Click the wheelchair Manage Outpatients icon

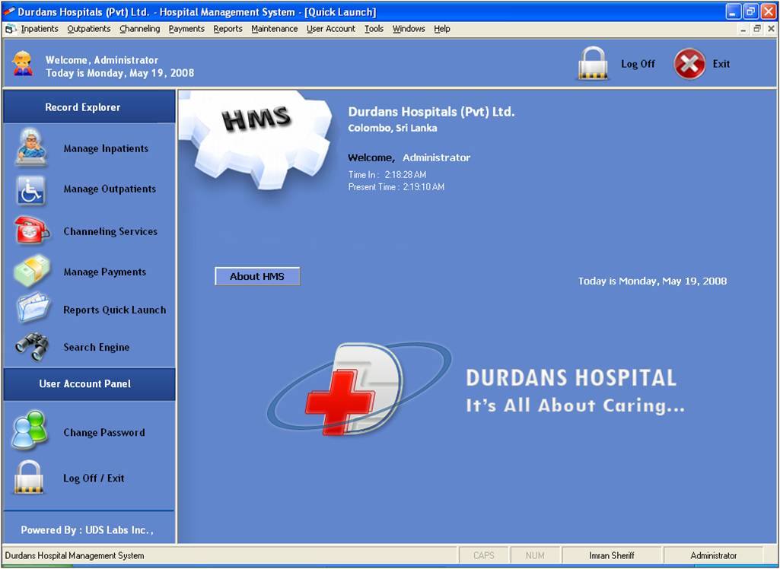30,190
